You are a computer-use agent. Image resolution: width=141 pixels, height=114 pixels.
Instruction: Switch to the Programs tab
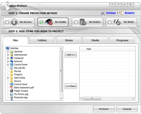(x=122, y=40)
